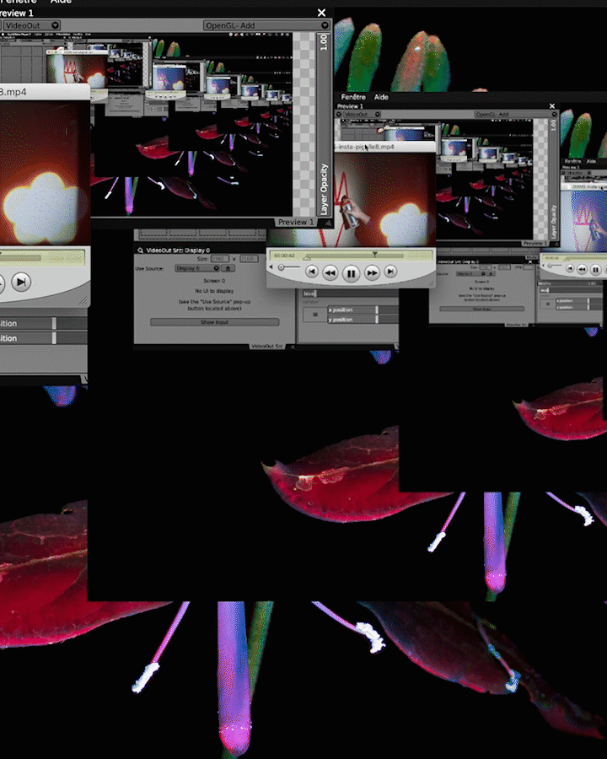Click fast forward in the insta-pic movie player
607x759 pixels.
(x=371, y=273)
